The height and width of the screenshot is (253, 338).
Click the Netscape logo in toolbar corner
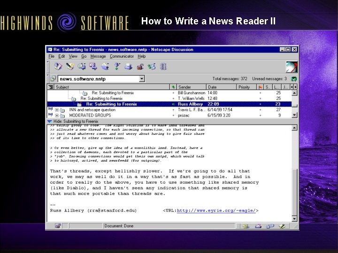tap(292, 67)
